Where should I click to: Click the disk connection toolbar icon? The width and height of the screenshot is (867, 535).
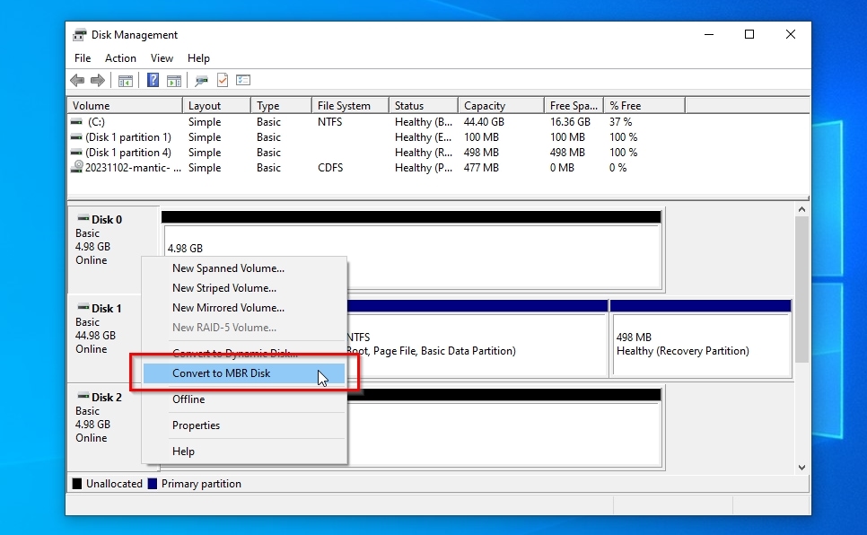[202, 81]
